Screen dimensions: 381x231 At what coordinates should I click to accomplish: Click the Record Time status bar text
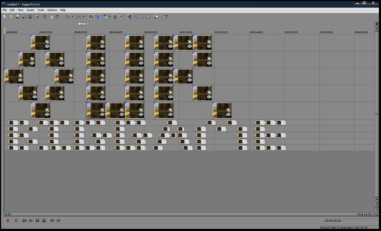coord(344,228)
